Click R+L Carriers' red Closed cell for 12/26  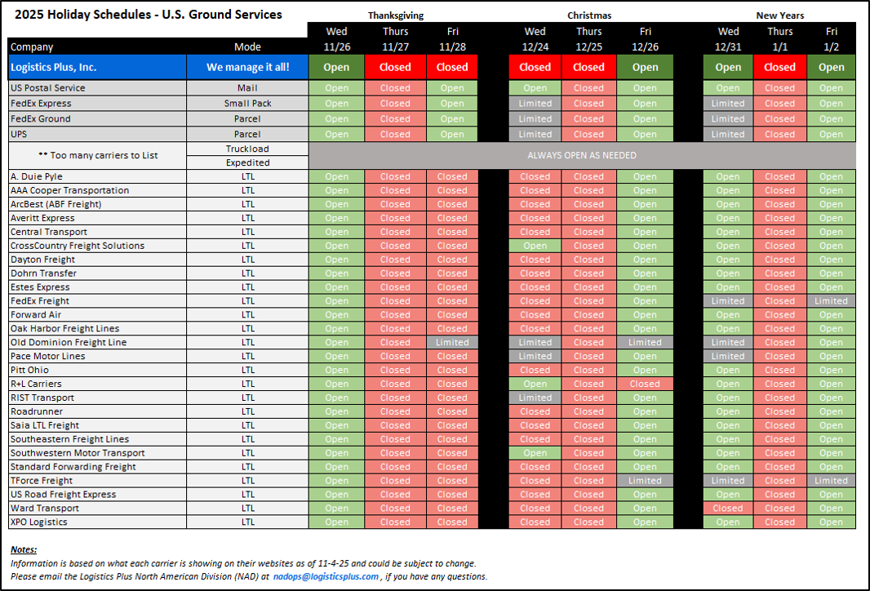pyautogui.click(x=644, y=384)
